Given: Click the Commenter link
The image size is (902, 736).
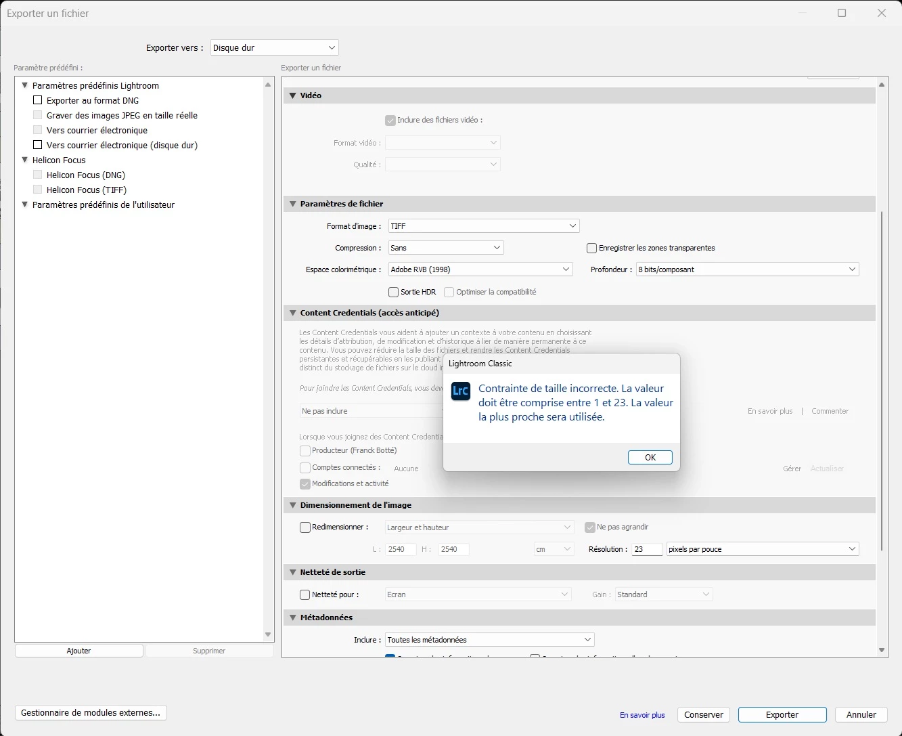Looking at the screenshot, I should (830, 411).
